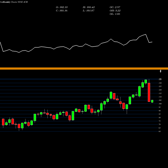The width and height of the screenshot is (168, 168).
Task: Click the 110 price axis label
Action: coord(160,97)
